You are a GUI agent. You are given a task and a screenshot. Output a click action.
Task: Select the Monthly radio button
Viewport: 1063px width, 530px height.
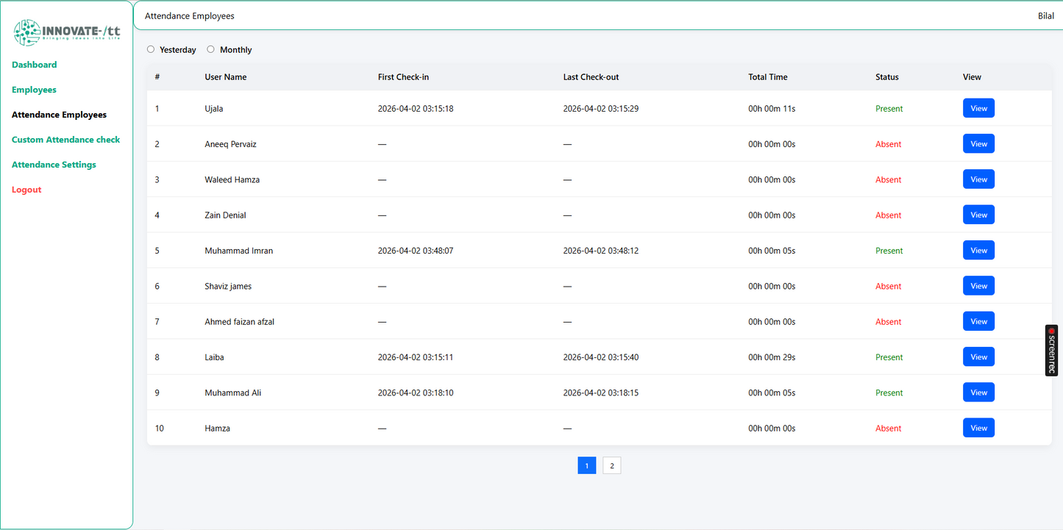pos(210,49)
